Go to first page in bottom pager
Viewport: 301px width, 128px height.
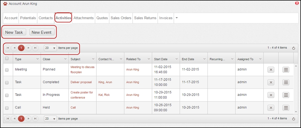coord(7,119)
